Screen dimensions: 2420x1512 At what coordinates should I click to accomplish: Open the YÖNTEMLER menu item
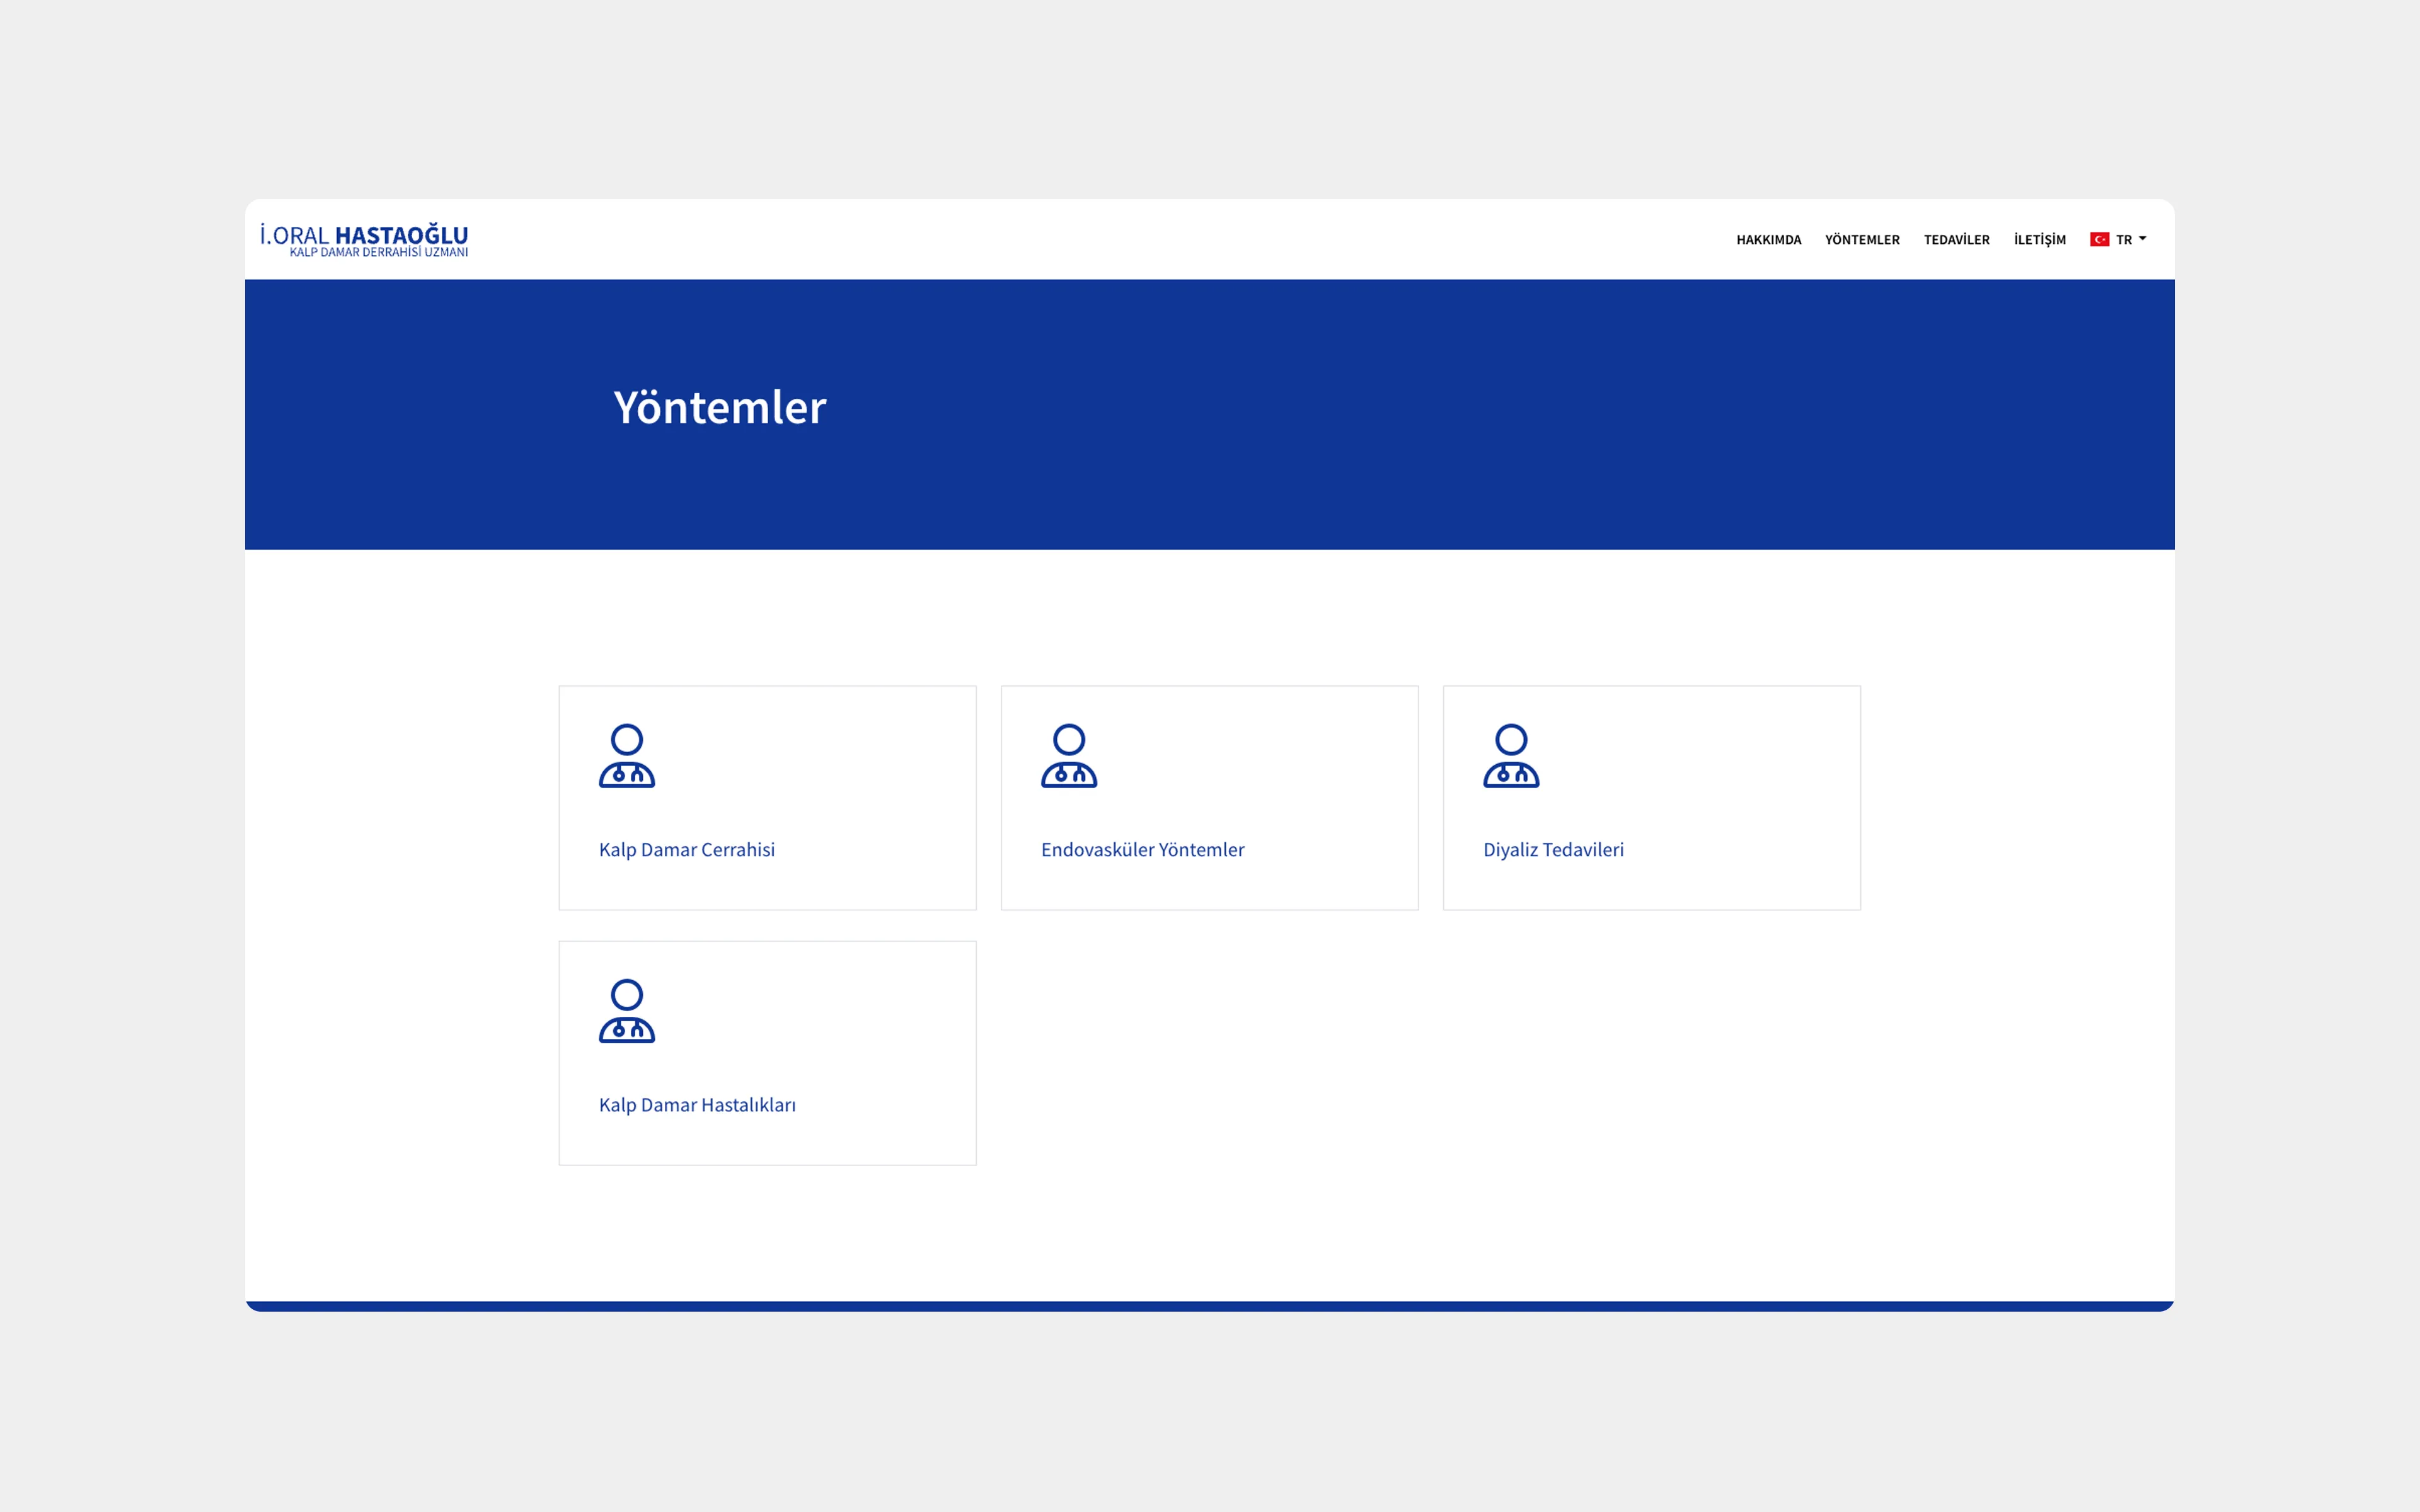(x=1862, y=240)
